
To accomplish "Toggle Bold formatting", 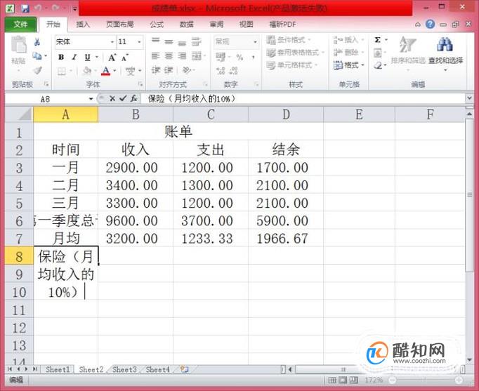I will pyautogui.click(x=61, y=57).
